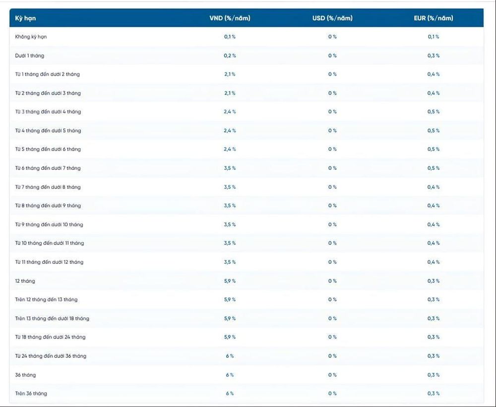Screen dimensions: 496x407
Task: Click the Kỳ hạn column header
Action: [x=25, y=18]
